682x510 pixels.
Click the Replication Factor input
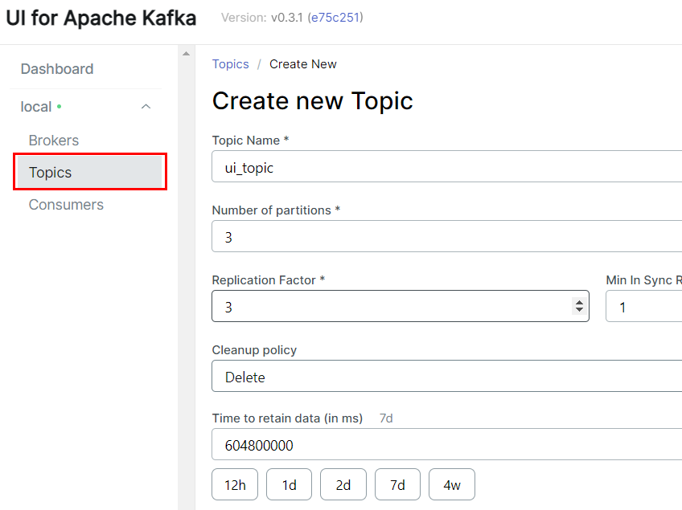click(x=401, y=306)
